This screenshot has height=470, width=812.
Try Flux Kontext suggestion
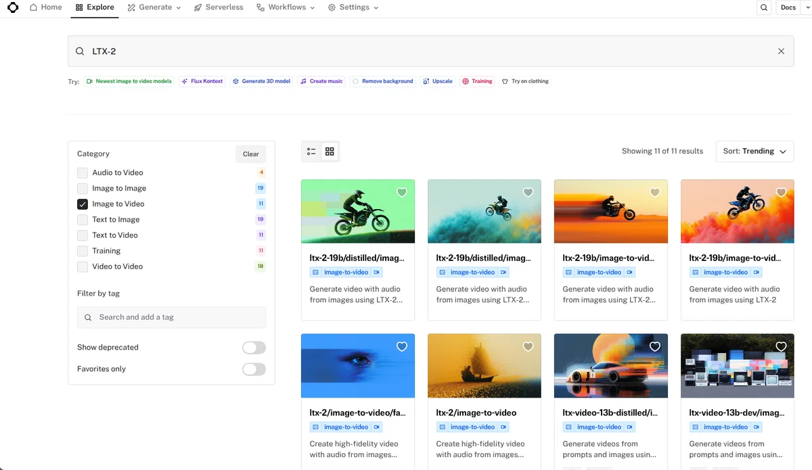click(202, 81)
